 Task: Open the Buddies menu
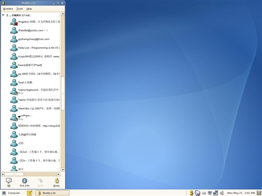pyautogui.click(x=8, y=9)
